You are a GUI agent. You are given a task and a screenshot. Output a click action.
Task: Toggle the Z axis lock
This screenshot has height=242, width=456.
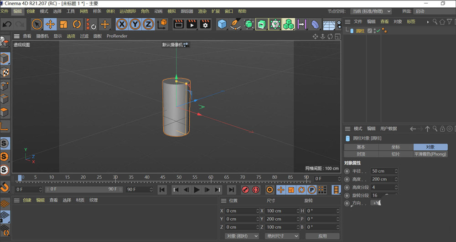148,24
